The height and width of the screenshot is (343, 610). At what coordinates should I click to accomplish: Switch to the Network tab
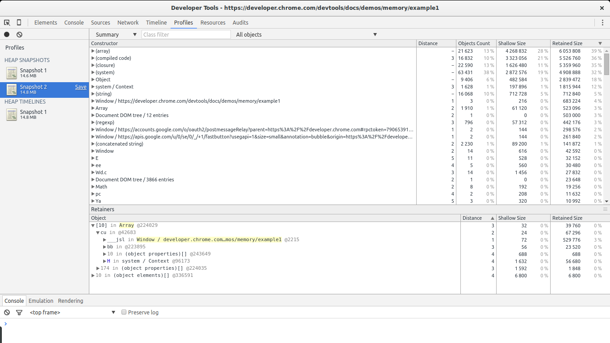click(128, 22)
